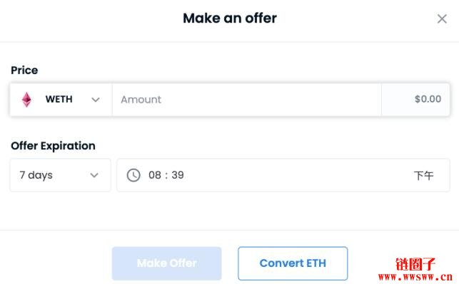Click the Price section label
Screen dimensions: 459x284
pos(24,70)
